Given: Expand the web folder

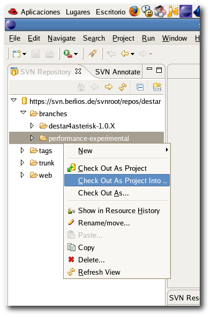Looking at the screenshot, I should [22, 175].
